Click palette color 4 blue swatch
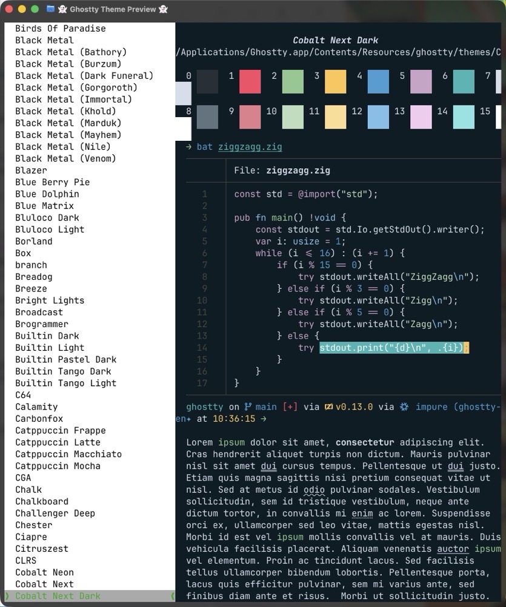Screen dimensions: 506x607 pyautogui.click(x=378, y=82)
